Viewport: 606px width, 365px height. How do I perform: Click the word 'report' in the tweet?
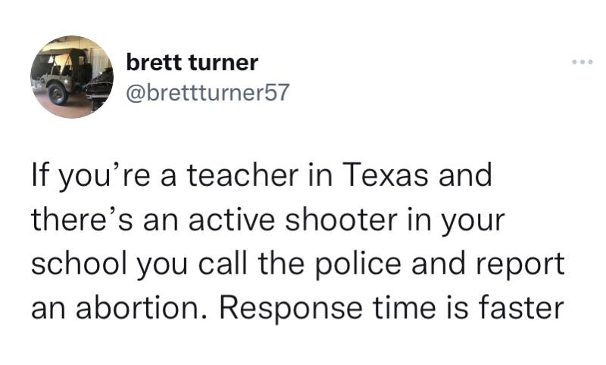click(520, 265)
